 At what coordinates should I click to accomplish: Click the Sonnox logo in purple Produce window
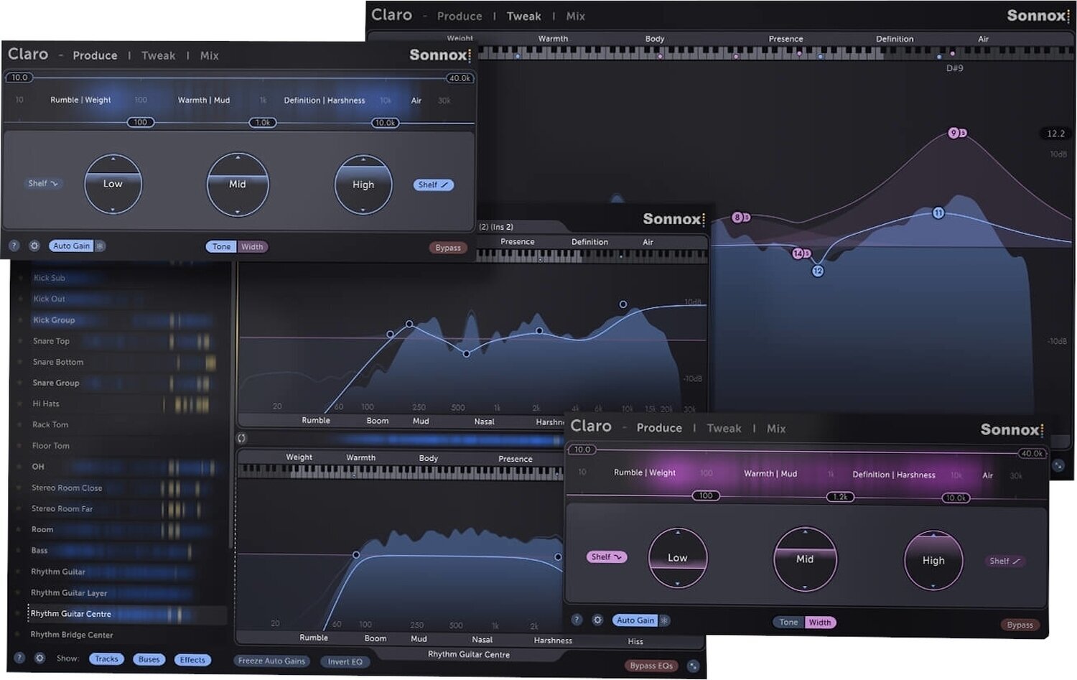click(x=1012, y=429)
